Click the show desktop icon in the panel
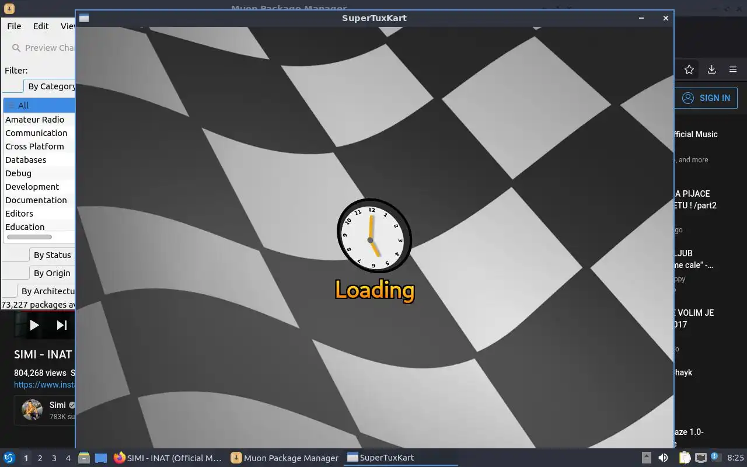The width and height of the screenshot is (747, 467). point(101,458)
